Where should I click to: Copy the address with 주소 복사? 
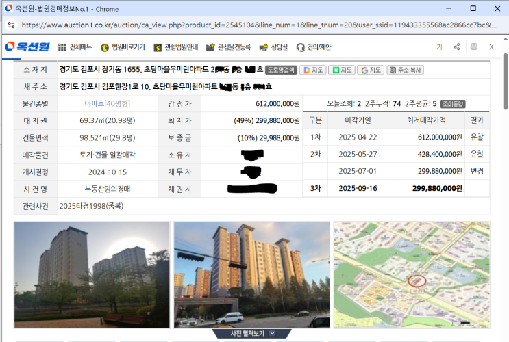(406, 70)
